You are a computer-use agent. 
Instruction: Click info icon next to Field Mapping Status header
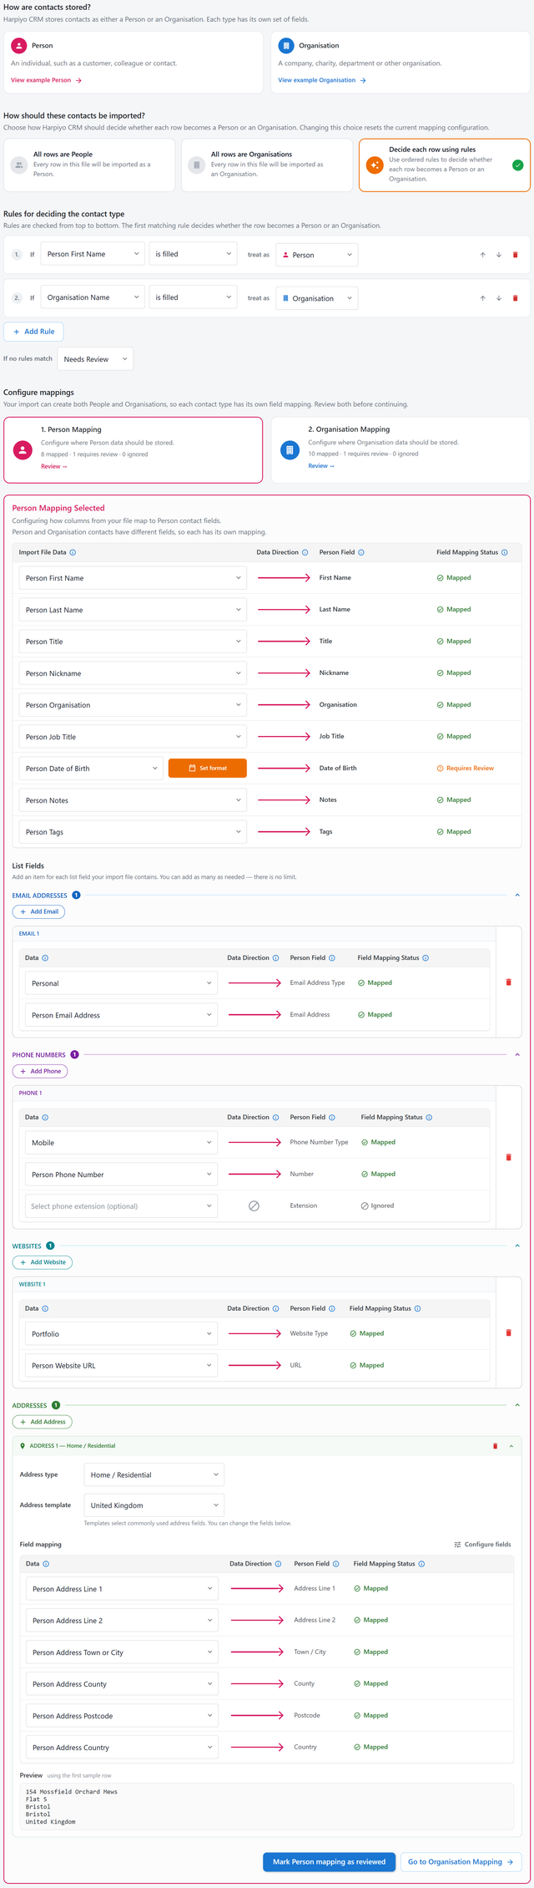click(505, 552)
